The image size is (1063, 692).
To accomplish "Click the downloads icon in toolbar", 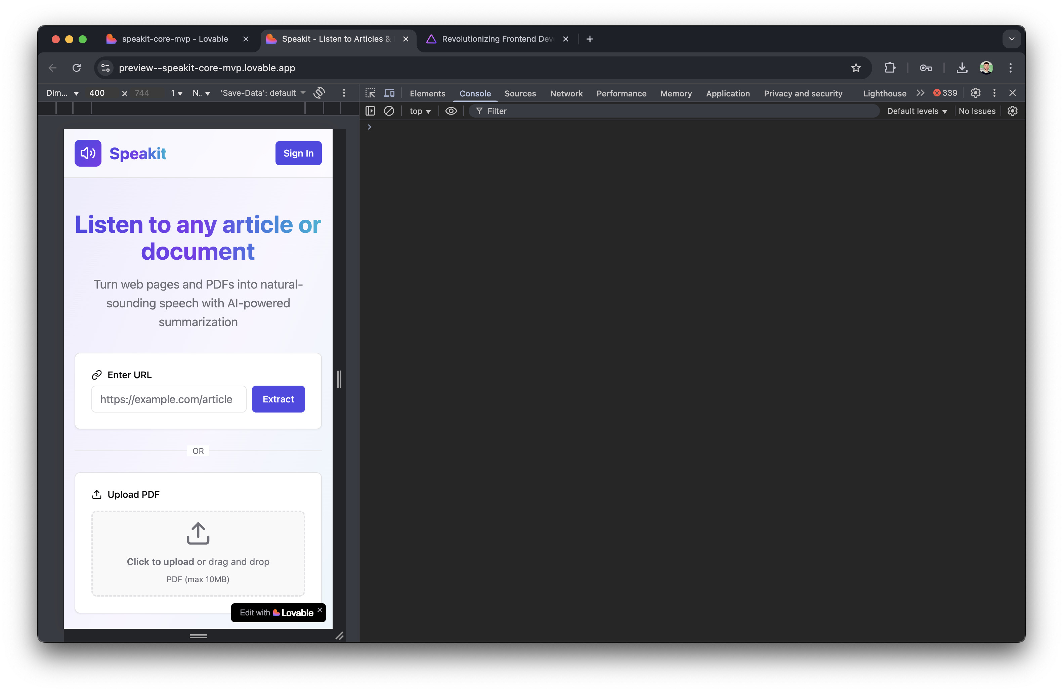I will coord(962,68).
